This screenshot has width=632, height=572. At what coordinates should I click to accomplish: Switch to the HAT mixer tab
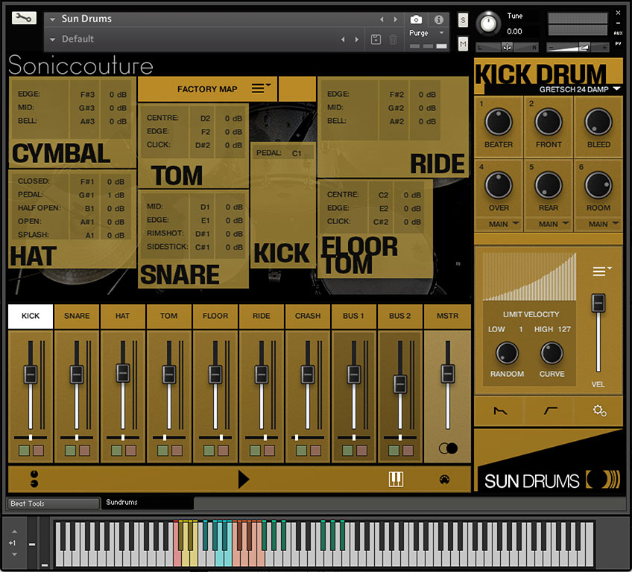(x=122, y=316)
